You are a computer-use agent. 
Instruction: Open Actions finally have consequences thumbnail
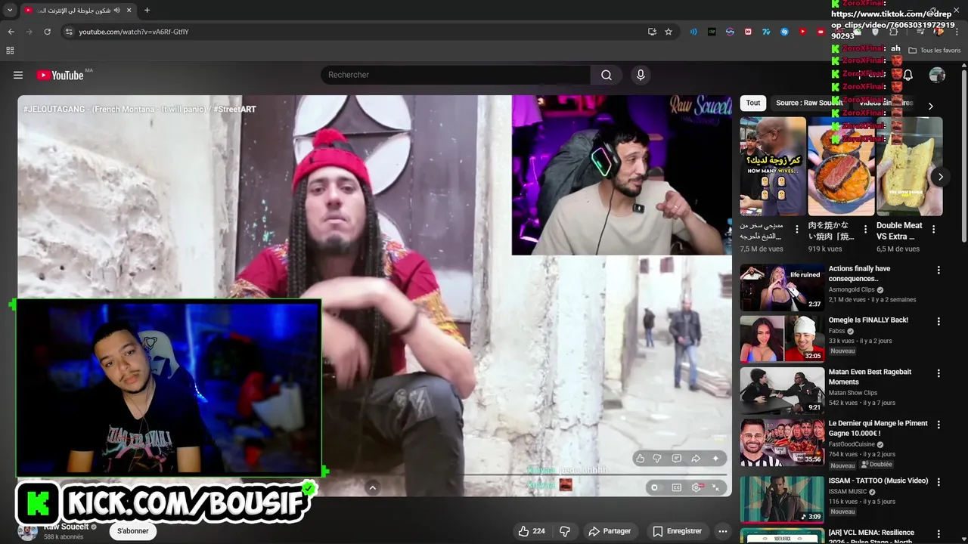(x=782, y=288)
